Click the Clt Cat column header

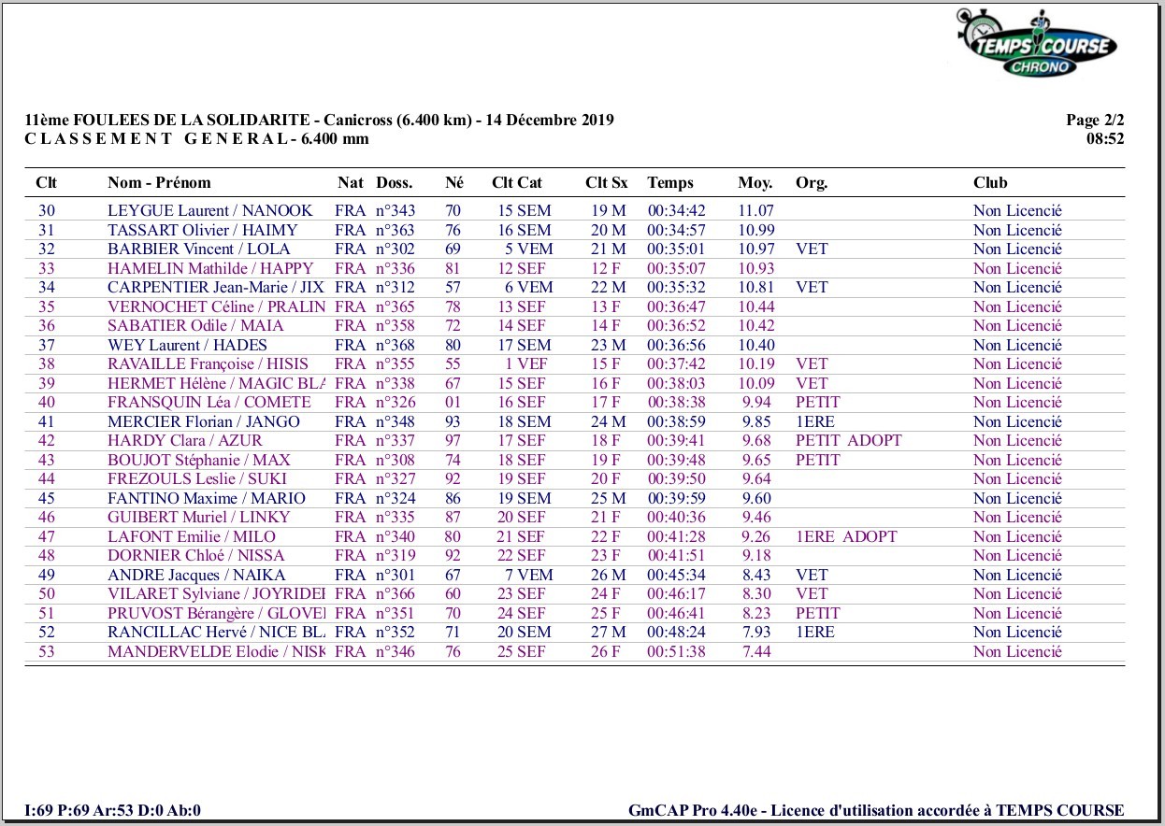tap(517, 183)
